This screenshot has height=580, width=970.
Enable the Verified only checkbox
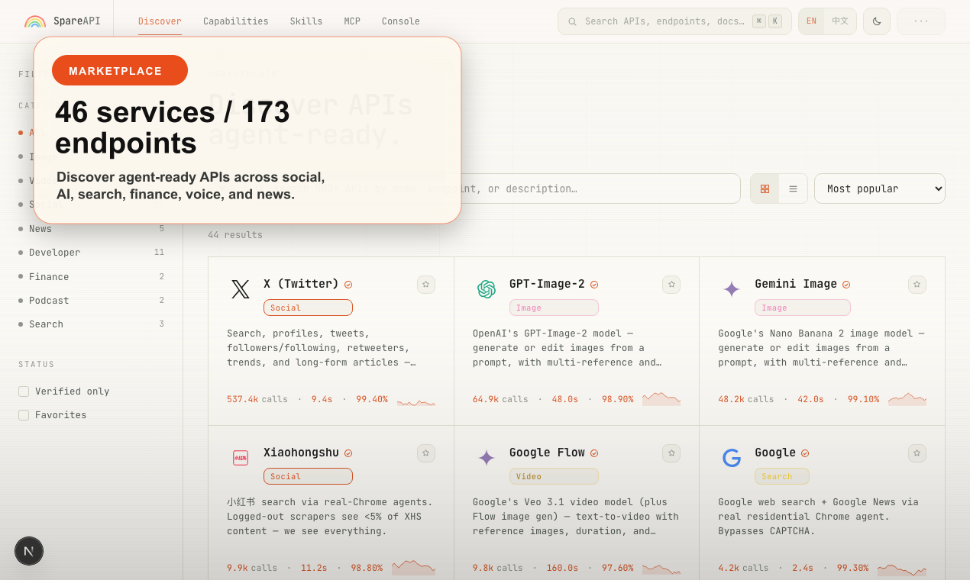pos(24,391)
